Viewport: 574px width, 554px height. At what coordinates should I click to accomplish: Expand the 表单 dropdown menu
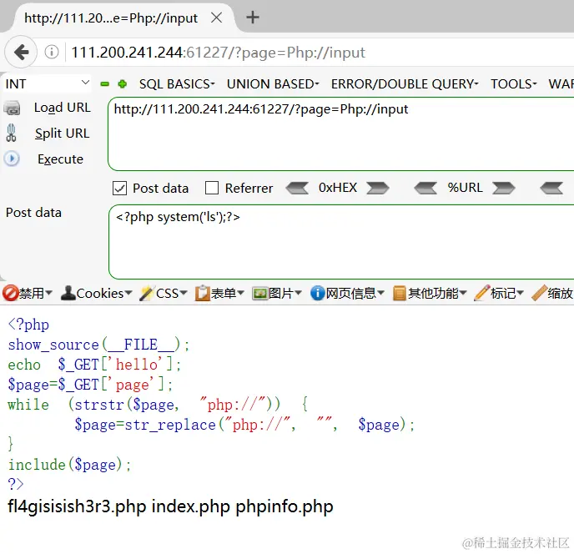[x=240, y=293]
